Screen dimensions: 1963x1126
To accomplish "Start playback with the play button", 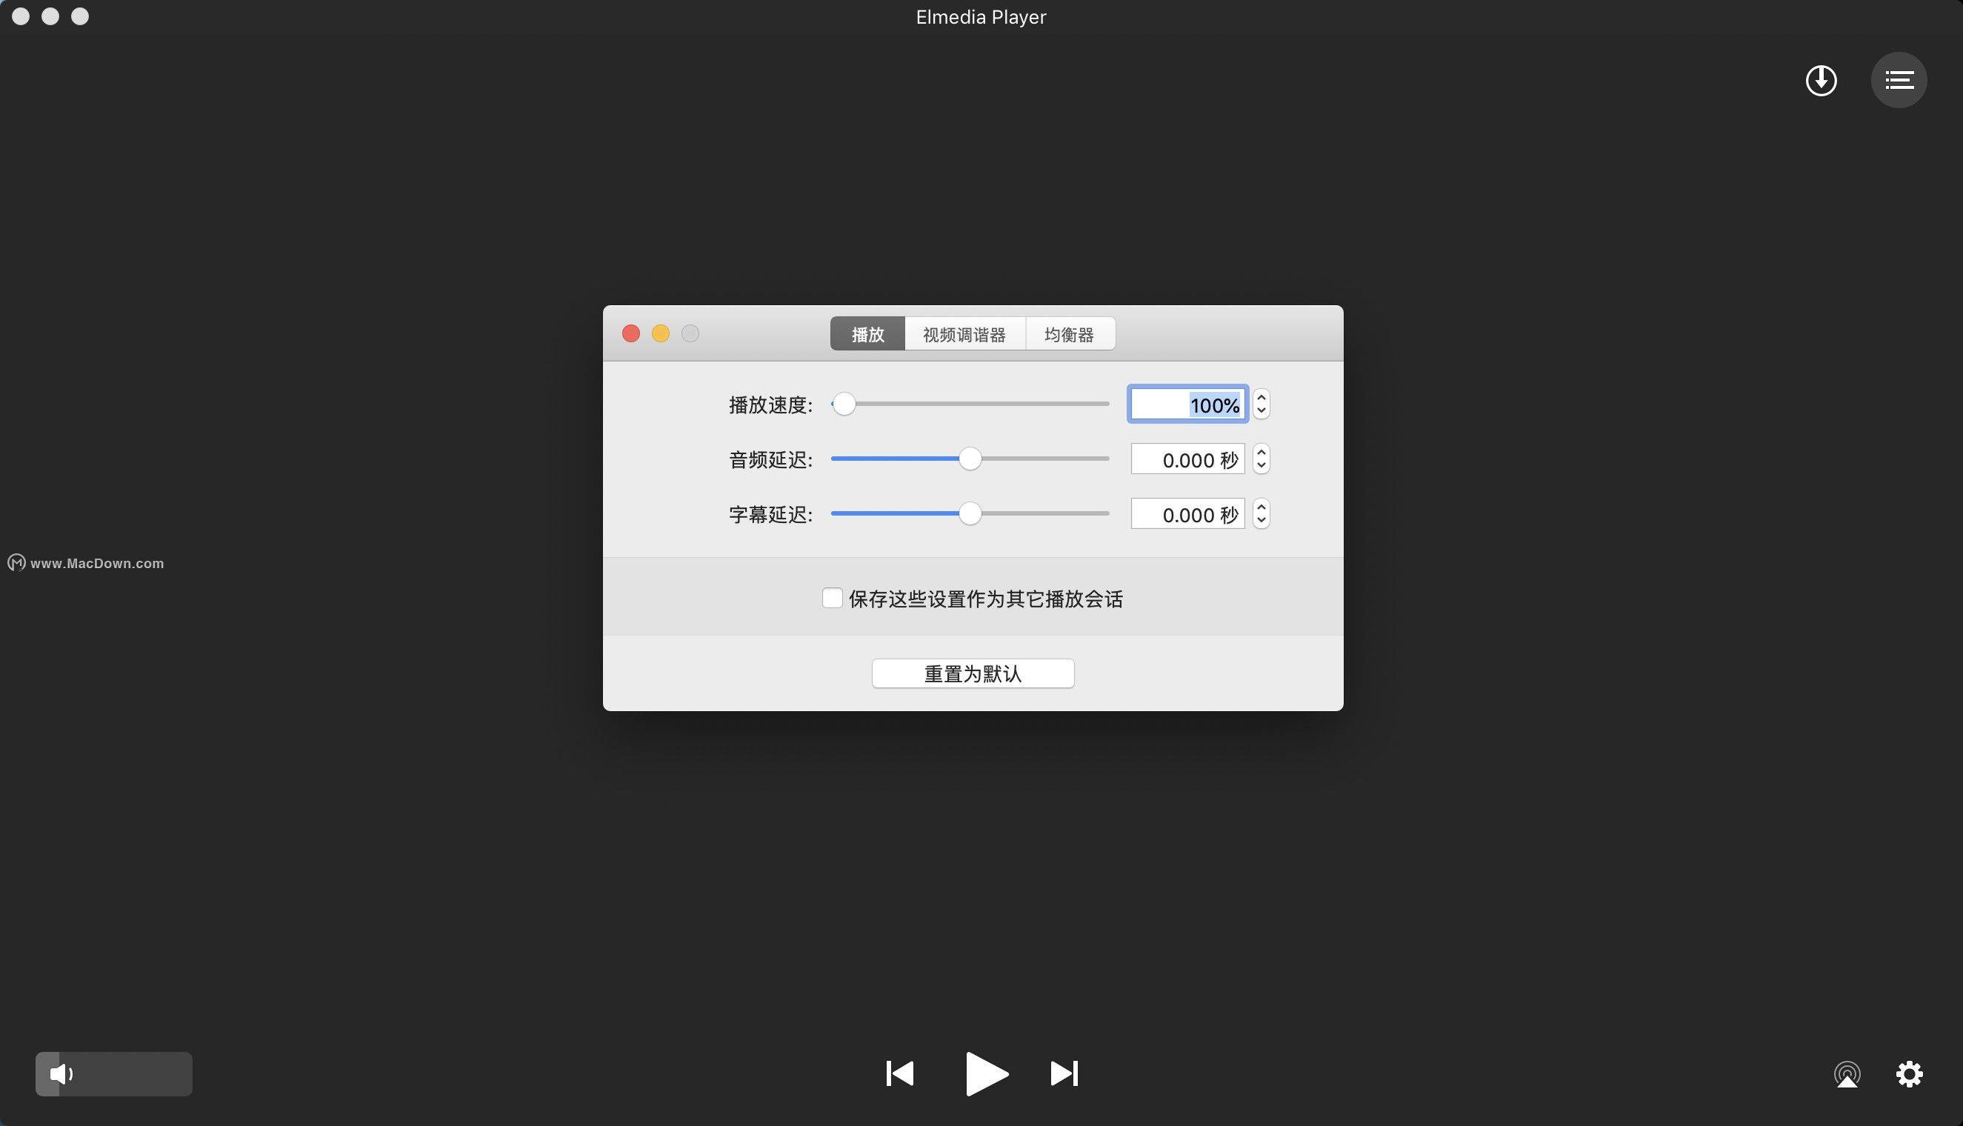I will click(987, 1073).
